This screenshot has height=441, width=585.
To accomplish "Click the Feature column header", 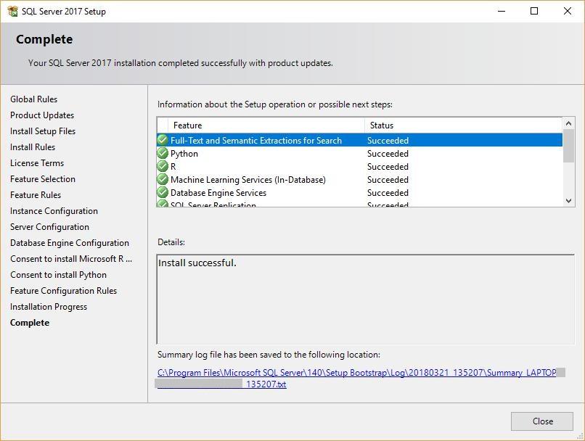I will pos(266,125).
